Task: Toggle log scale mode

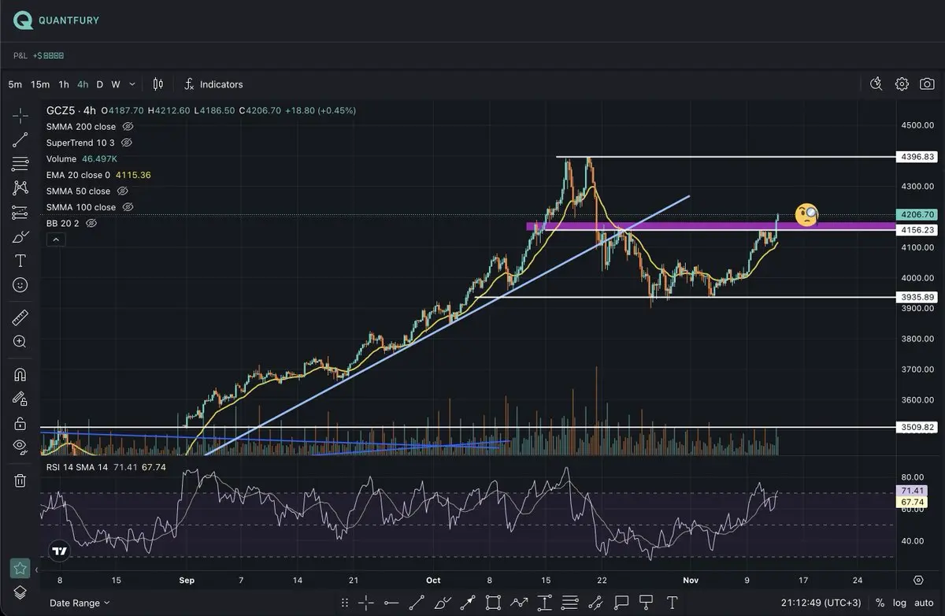Action: coord(899,603)
